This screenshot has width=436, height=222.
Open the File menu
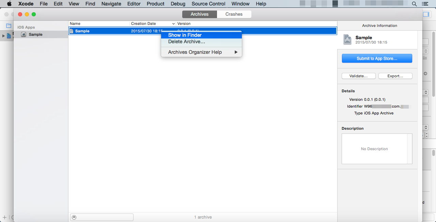[x=44, y=4]
